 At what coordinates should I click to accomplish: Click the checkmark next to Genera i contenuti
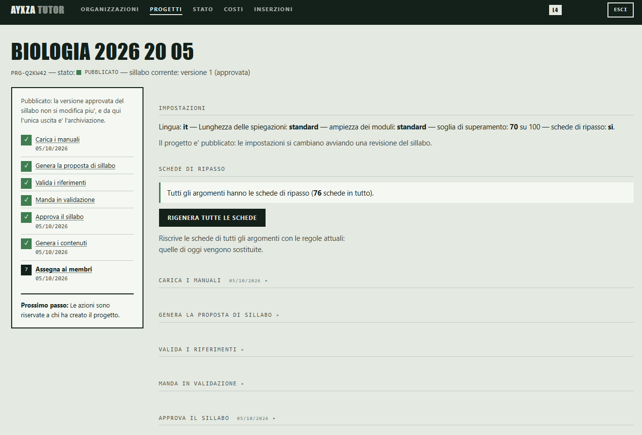pyautogui.click(x=26, y=243)
